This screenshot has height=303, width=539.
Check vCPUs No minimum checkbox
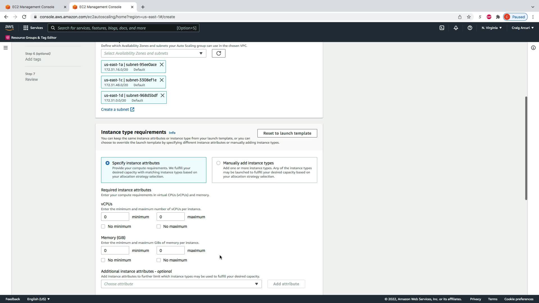103,226
